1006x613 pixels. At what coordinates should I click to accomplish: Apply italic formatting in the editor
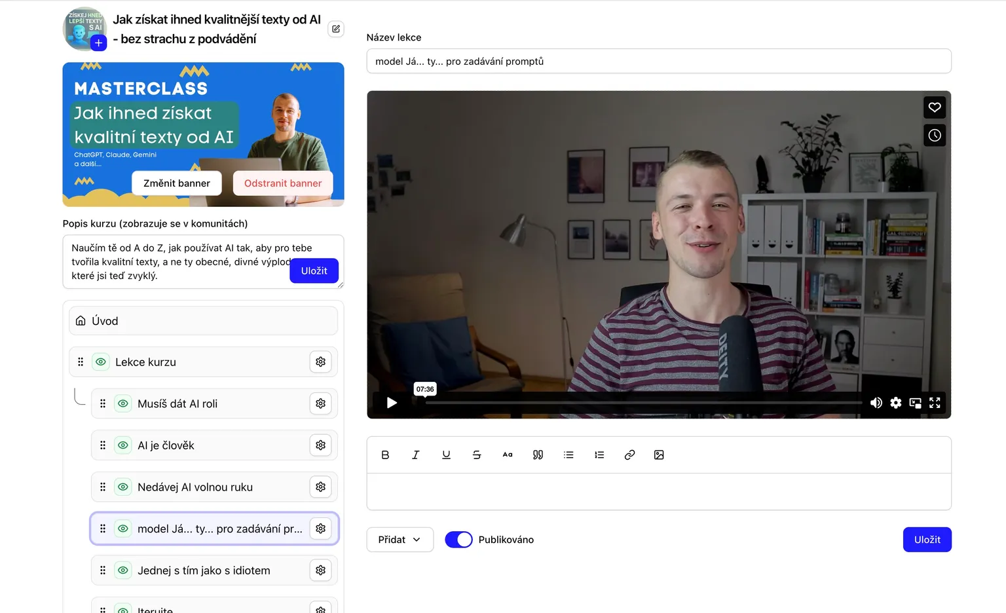pyautogui.click(x=415, y=455)
